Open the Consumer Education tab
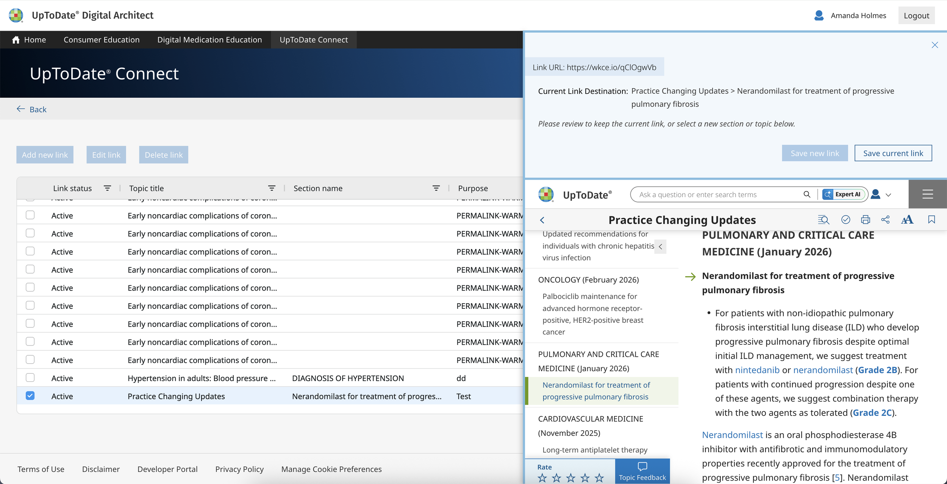 point(102,40)
